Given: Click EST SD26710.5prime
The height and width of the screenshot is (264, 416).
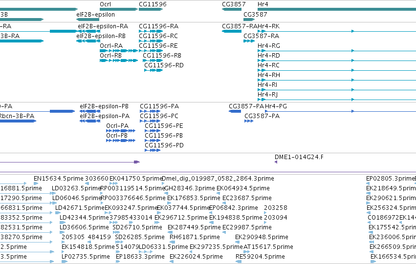Looking at the screenshot, I should pos(116,232).
